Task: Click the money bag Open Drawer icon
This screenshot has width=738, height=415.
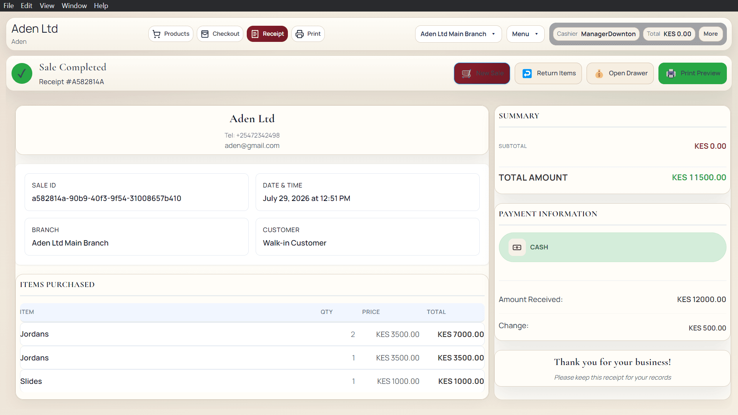Action: coord(599,73)
